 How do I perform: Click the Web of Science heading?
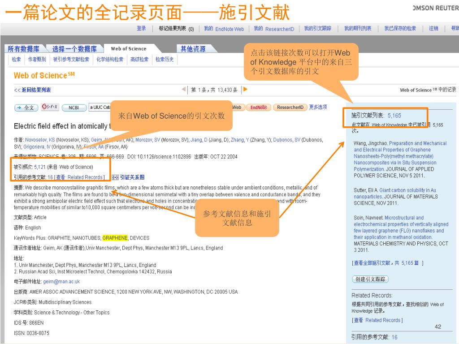(44, 75)
